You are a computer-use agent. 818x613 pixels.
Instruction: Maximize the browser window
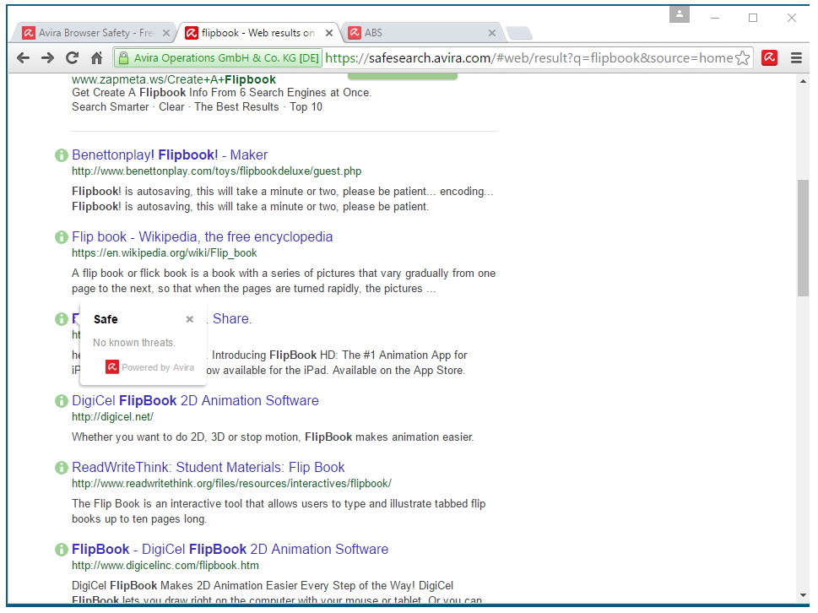pyautogui.click(x=753, y=18)
